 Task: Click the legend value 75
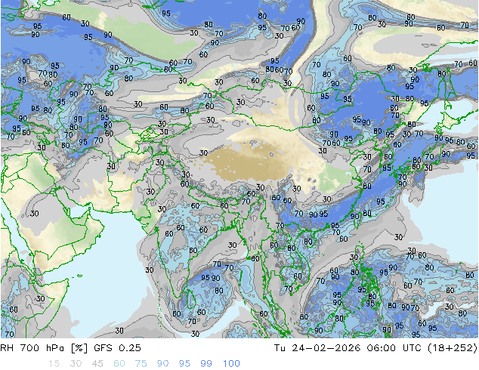[x=141, y=364]
